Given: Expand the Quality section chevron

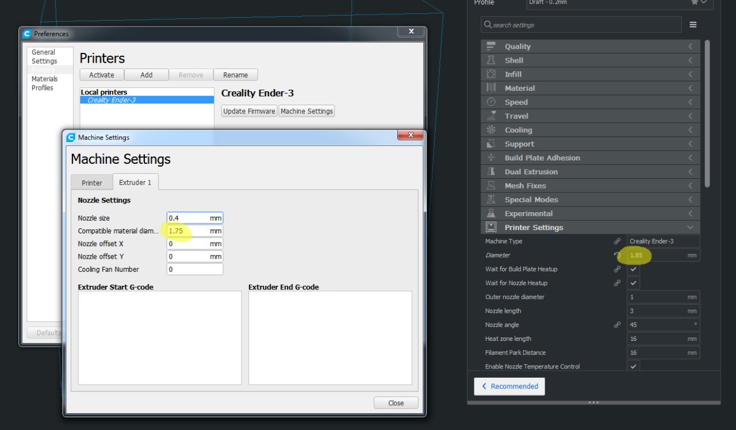Looking at the screenshot, I should [x=691, y=47].
